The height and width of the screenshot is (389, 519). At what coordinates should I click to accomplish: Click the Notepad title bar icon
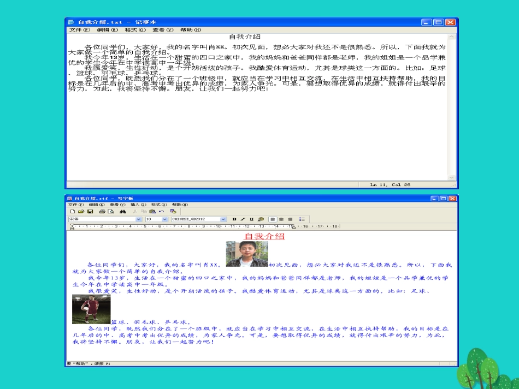pos(71,22)
